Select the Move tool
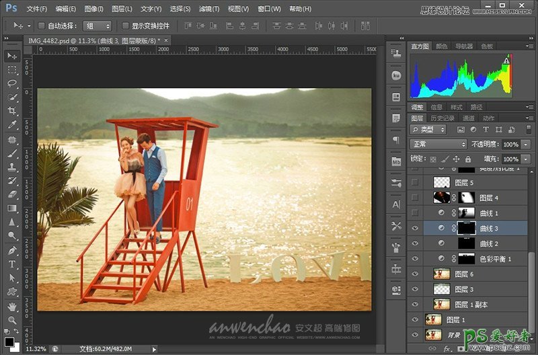The image size is (538, 355). coord(12,56)
